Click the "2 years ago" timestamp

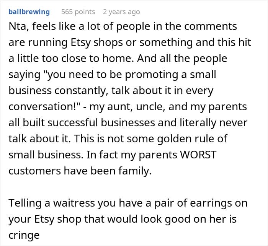pos(121,12)
